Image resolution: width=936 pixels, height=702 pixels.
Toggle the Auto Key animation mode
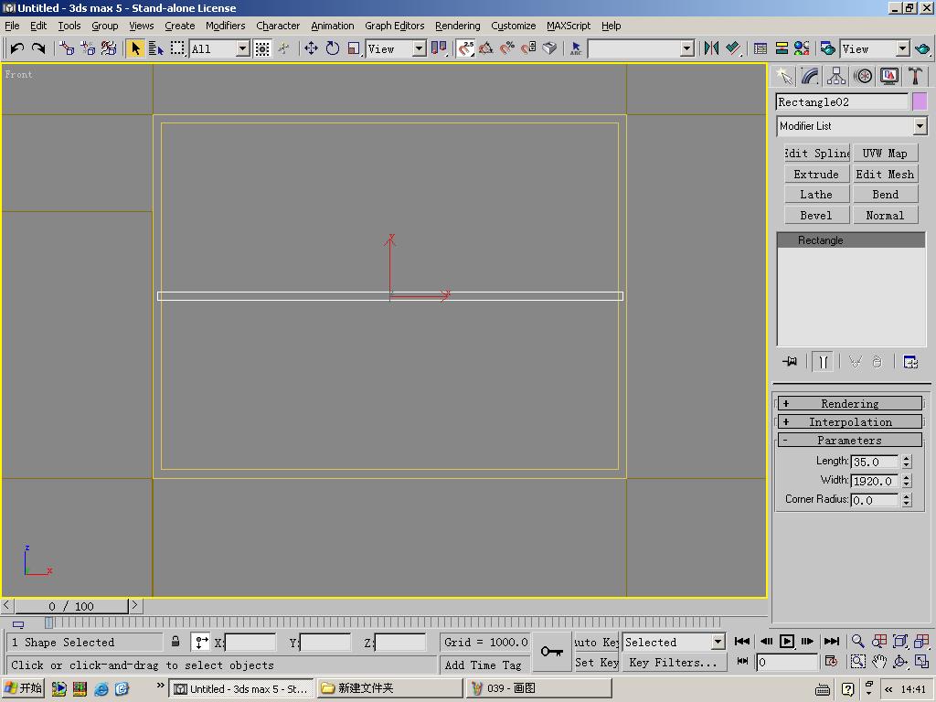[x=597, y=642]
